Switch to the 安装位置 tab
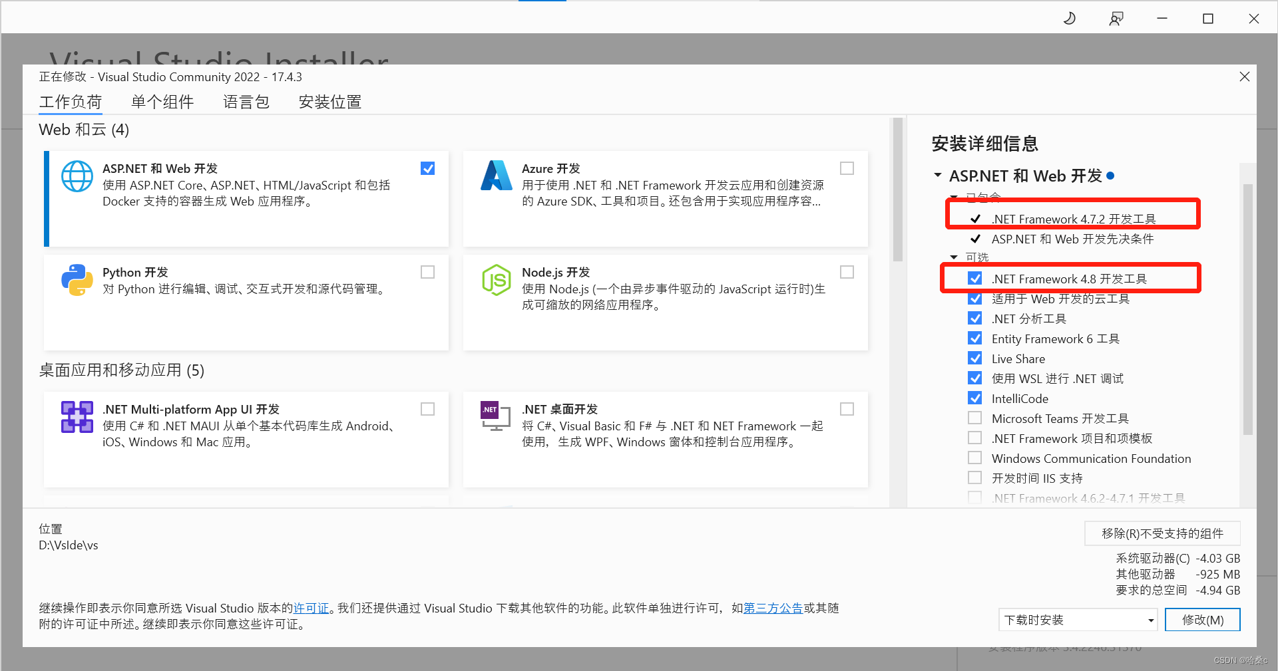Screen dimensions: 1278x671 point(330,102)
